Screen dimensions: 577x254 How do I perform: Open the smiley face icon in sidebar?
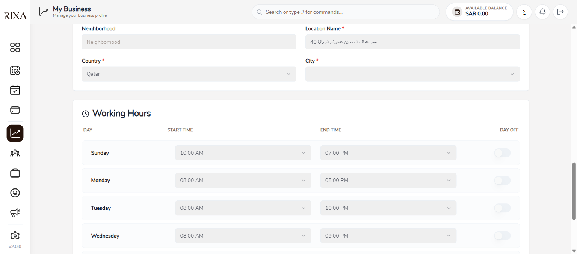pos(15,193)
